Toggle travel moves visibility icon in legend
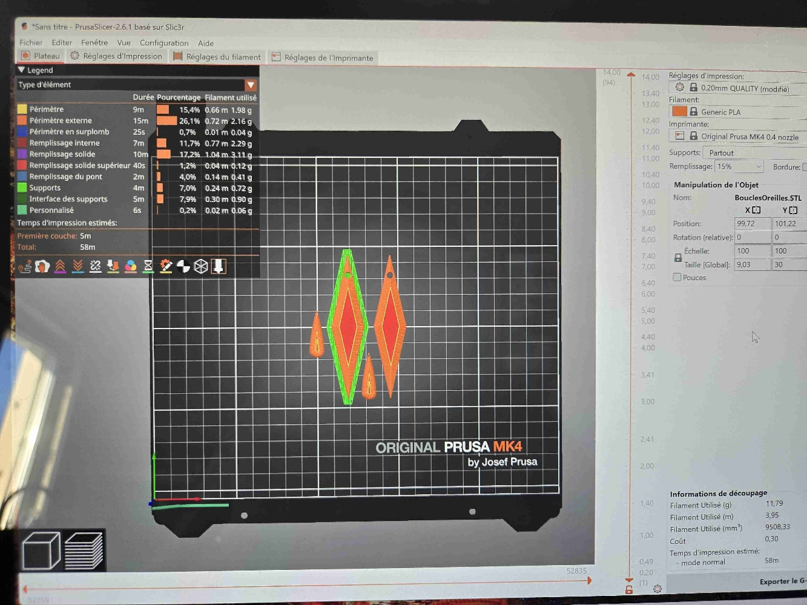 click(24, 266)
